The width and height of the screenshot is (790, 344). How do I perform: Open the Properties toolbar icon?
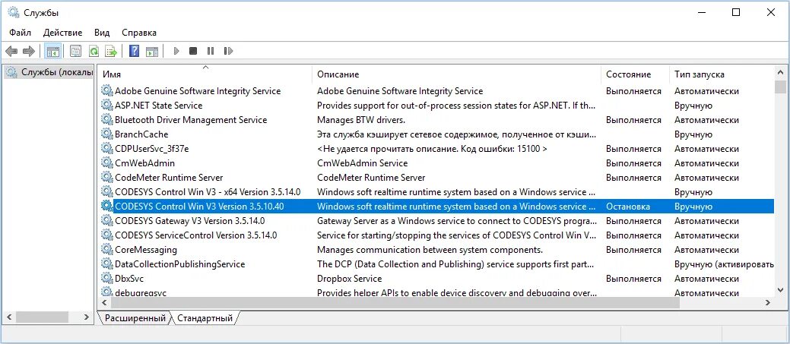coord(75,51)
